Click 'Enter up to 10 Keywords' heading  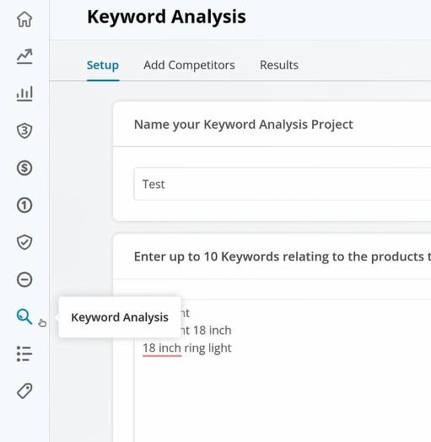283,256
